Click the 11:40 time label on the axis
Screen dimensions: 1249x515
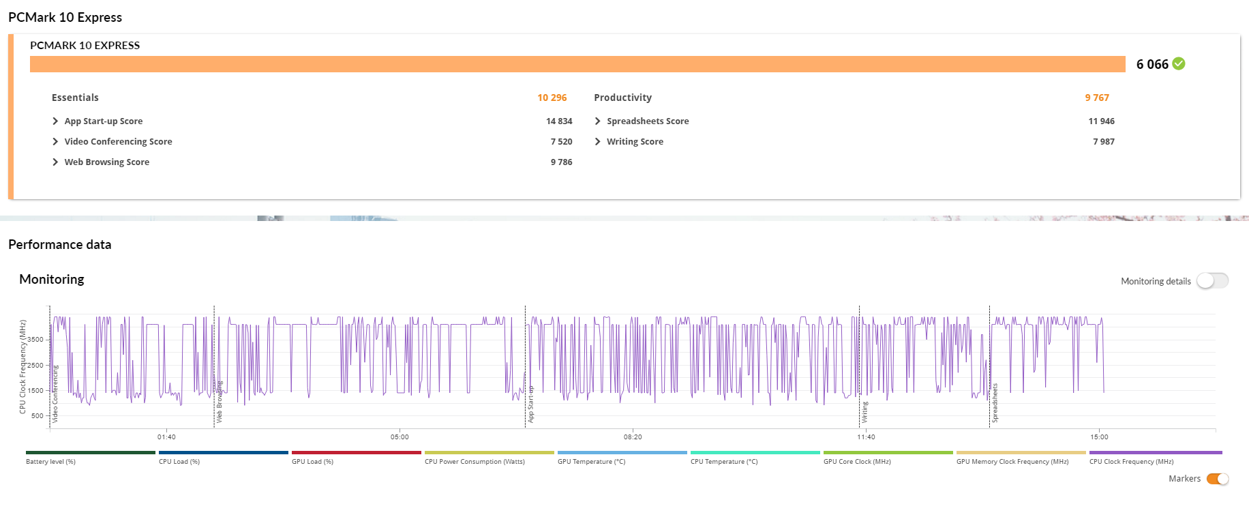(x=866, y=437)
